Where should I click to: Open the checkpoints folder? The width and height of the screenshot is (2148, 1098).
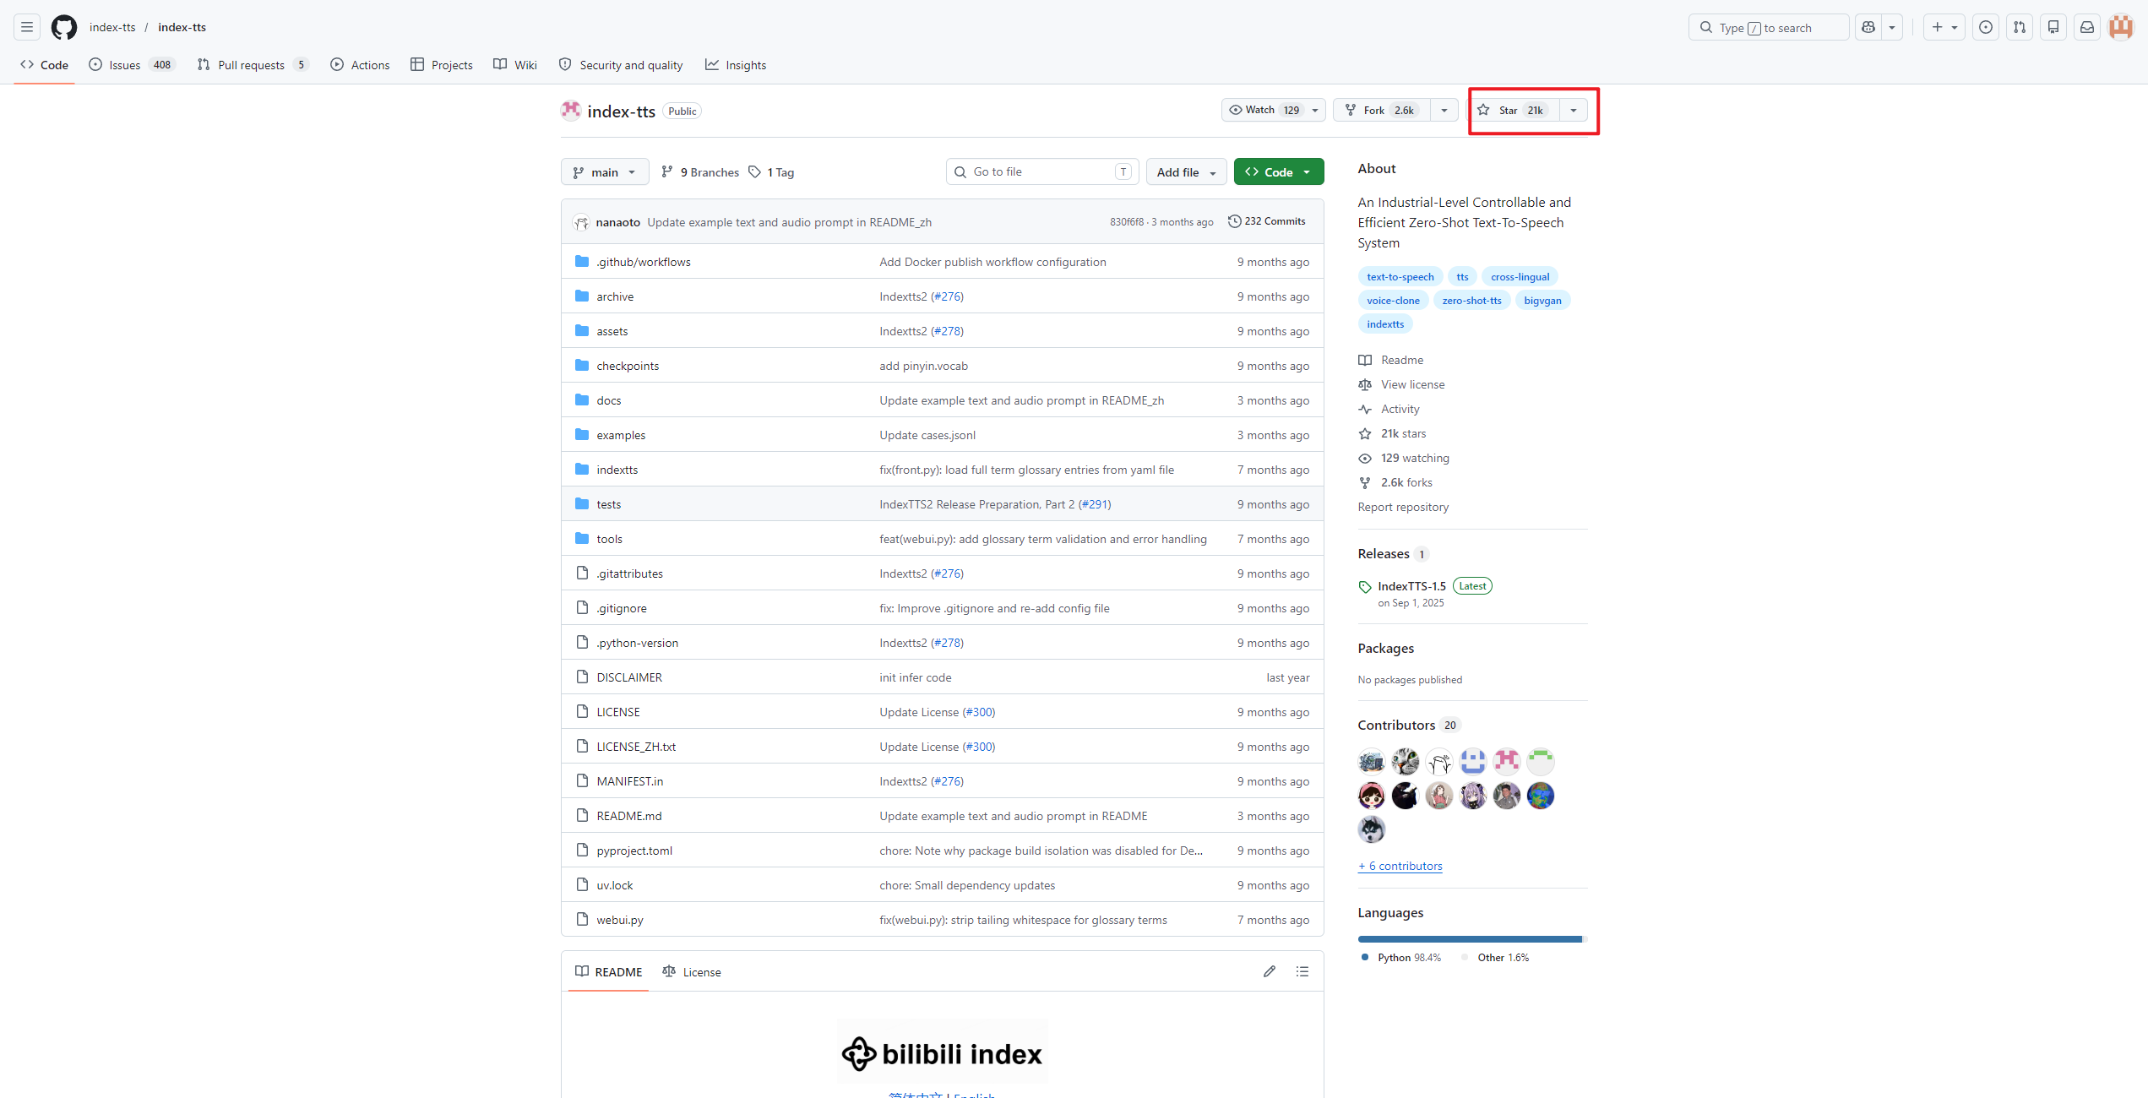click(x=628, y=366)
